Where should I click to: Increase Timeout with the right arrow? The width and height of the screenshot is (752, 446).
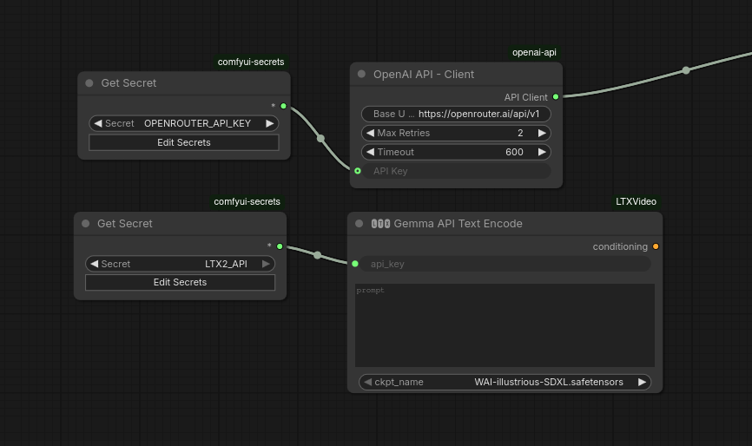point(542,152)
